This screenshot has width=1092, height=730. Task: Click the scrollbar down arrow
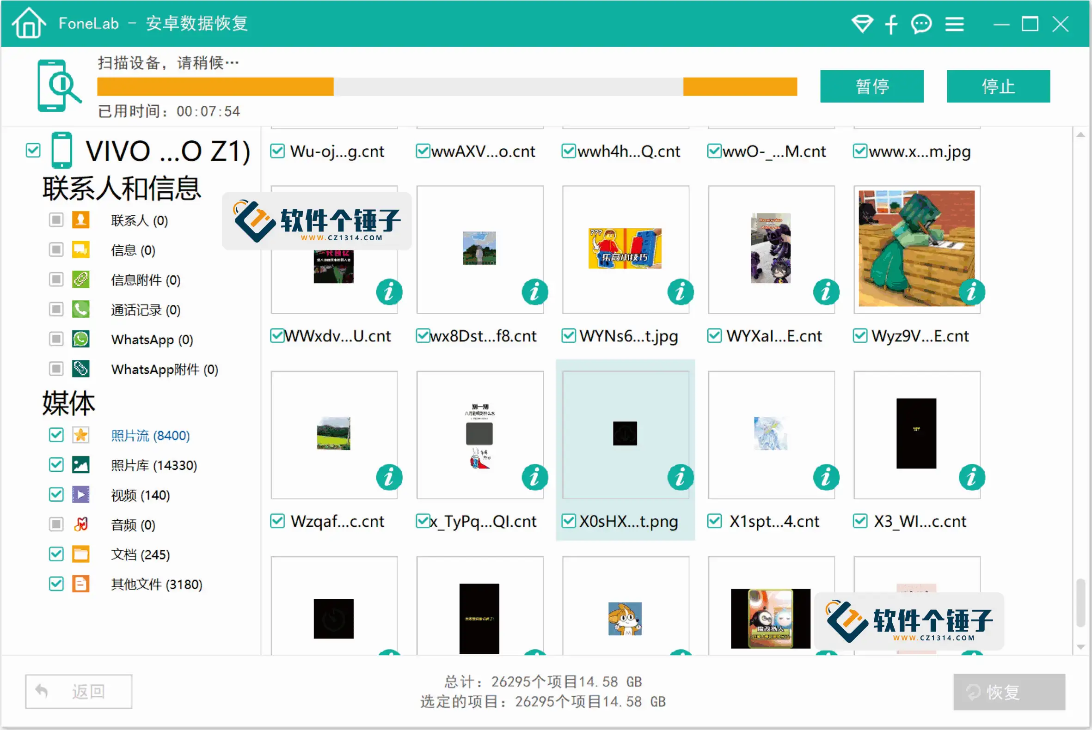coord(1081,647)
